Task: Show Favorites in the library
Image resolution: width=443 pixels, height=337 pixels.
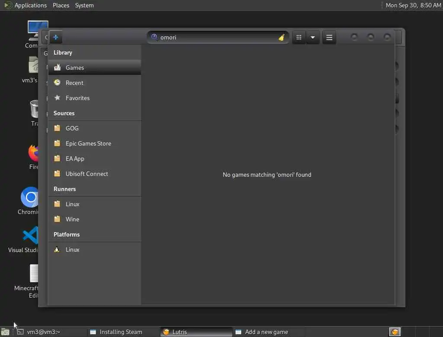Action: tap(95, 98)
